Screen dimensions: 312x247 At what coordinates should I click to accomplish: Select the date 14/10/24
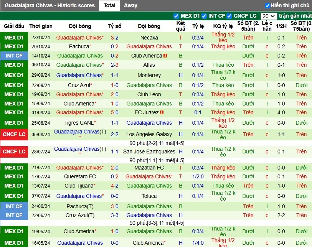41,56
